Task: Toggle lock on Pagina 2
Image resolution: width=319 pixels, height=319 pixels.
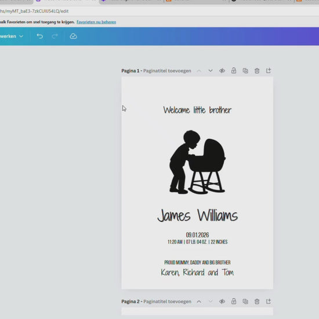Action: [234, 301]
